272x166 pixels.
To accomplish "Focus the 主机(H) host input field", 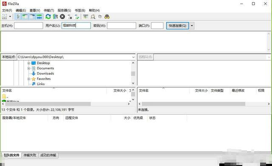I will [x=28, y=26].
